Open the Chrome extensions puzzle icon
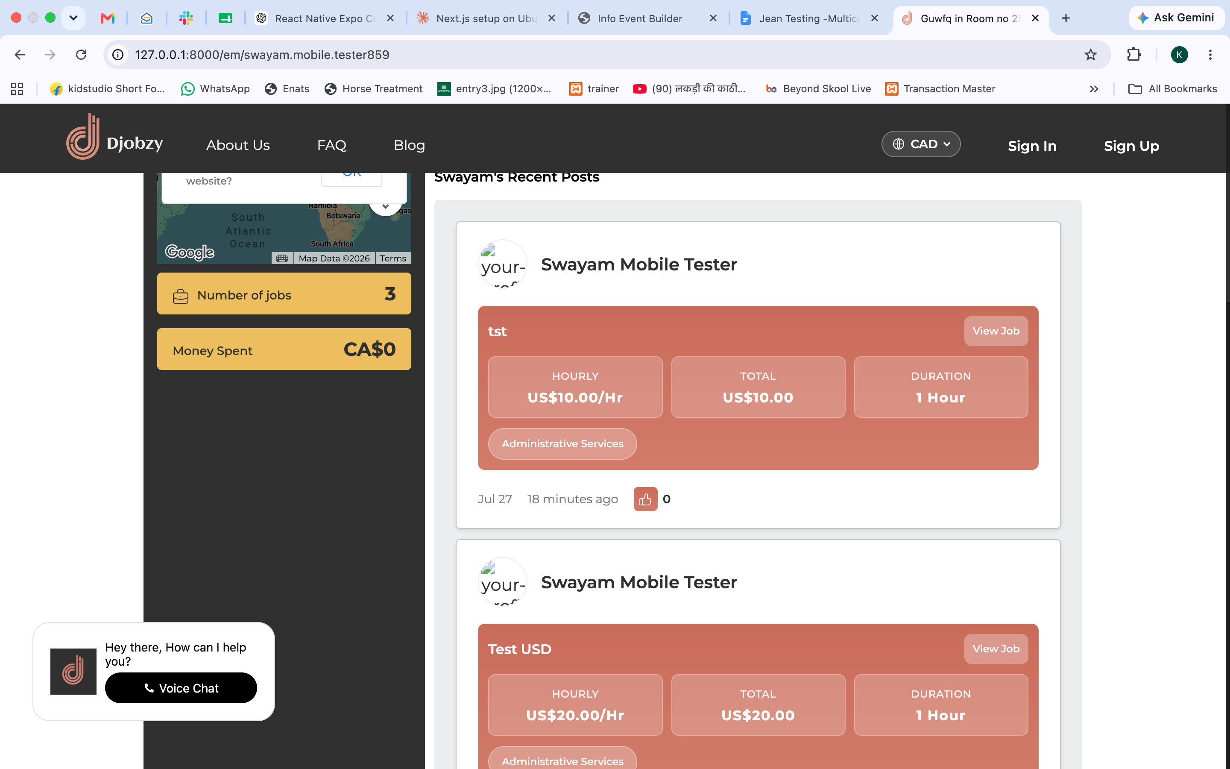The image size is (1230, 769). (1134, 54)
